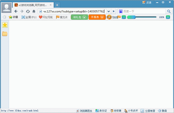Click the user avatar profile picture

(x=6, y=8)
